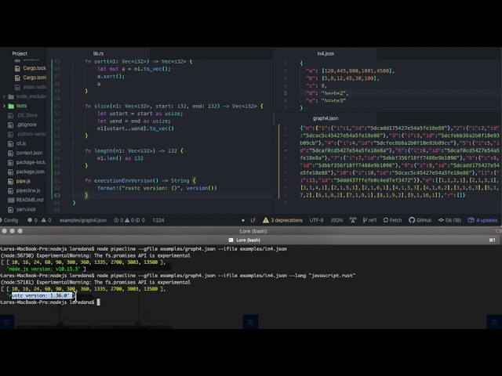The height and width of the screenshot is (376, 502).
Task: Open yarn.lock in the tree
Action: click(x=26, y=209)
